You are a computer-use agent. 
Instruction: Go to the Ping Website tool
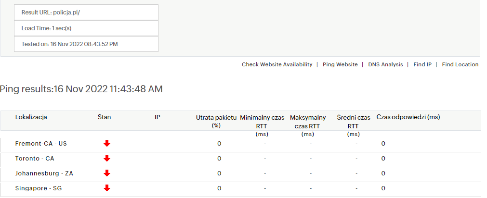340,64
